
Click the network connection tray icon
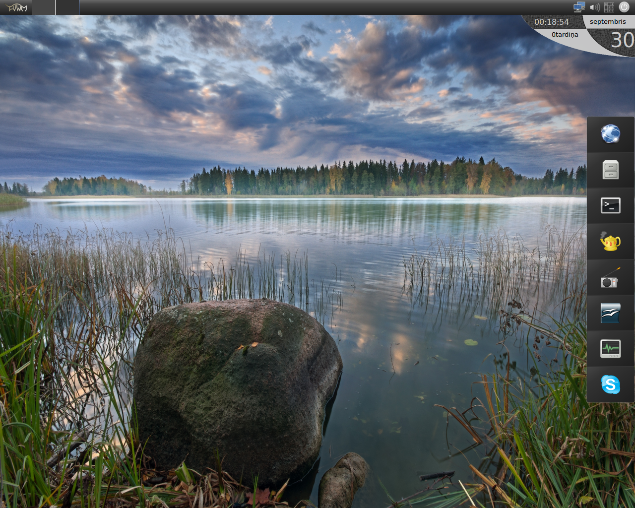(x=579, y=7)
